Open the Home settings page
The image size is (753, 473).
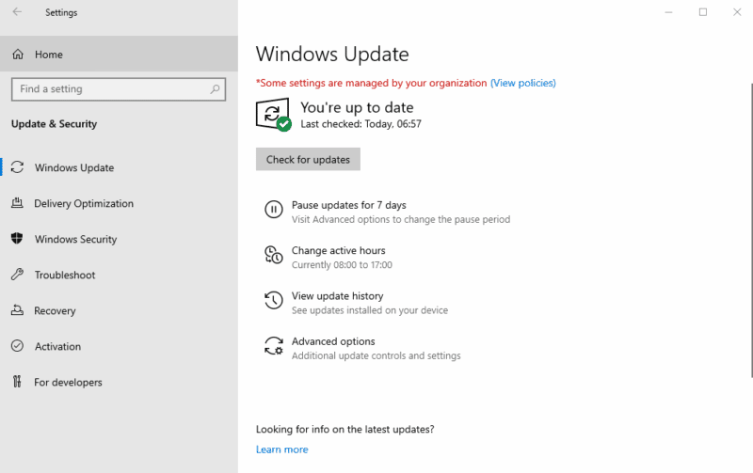pos(119,55)
